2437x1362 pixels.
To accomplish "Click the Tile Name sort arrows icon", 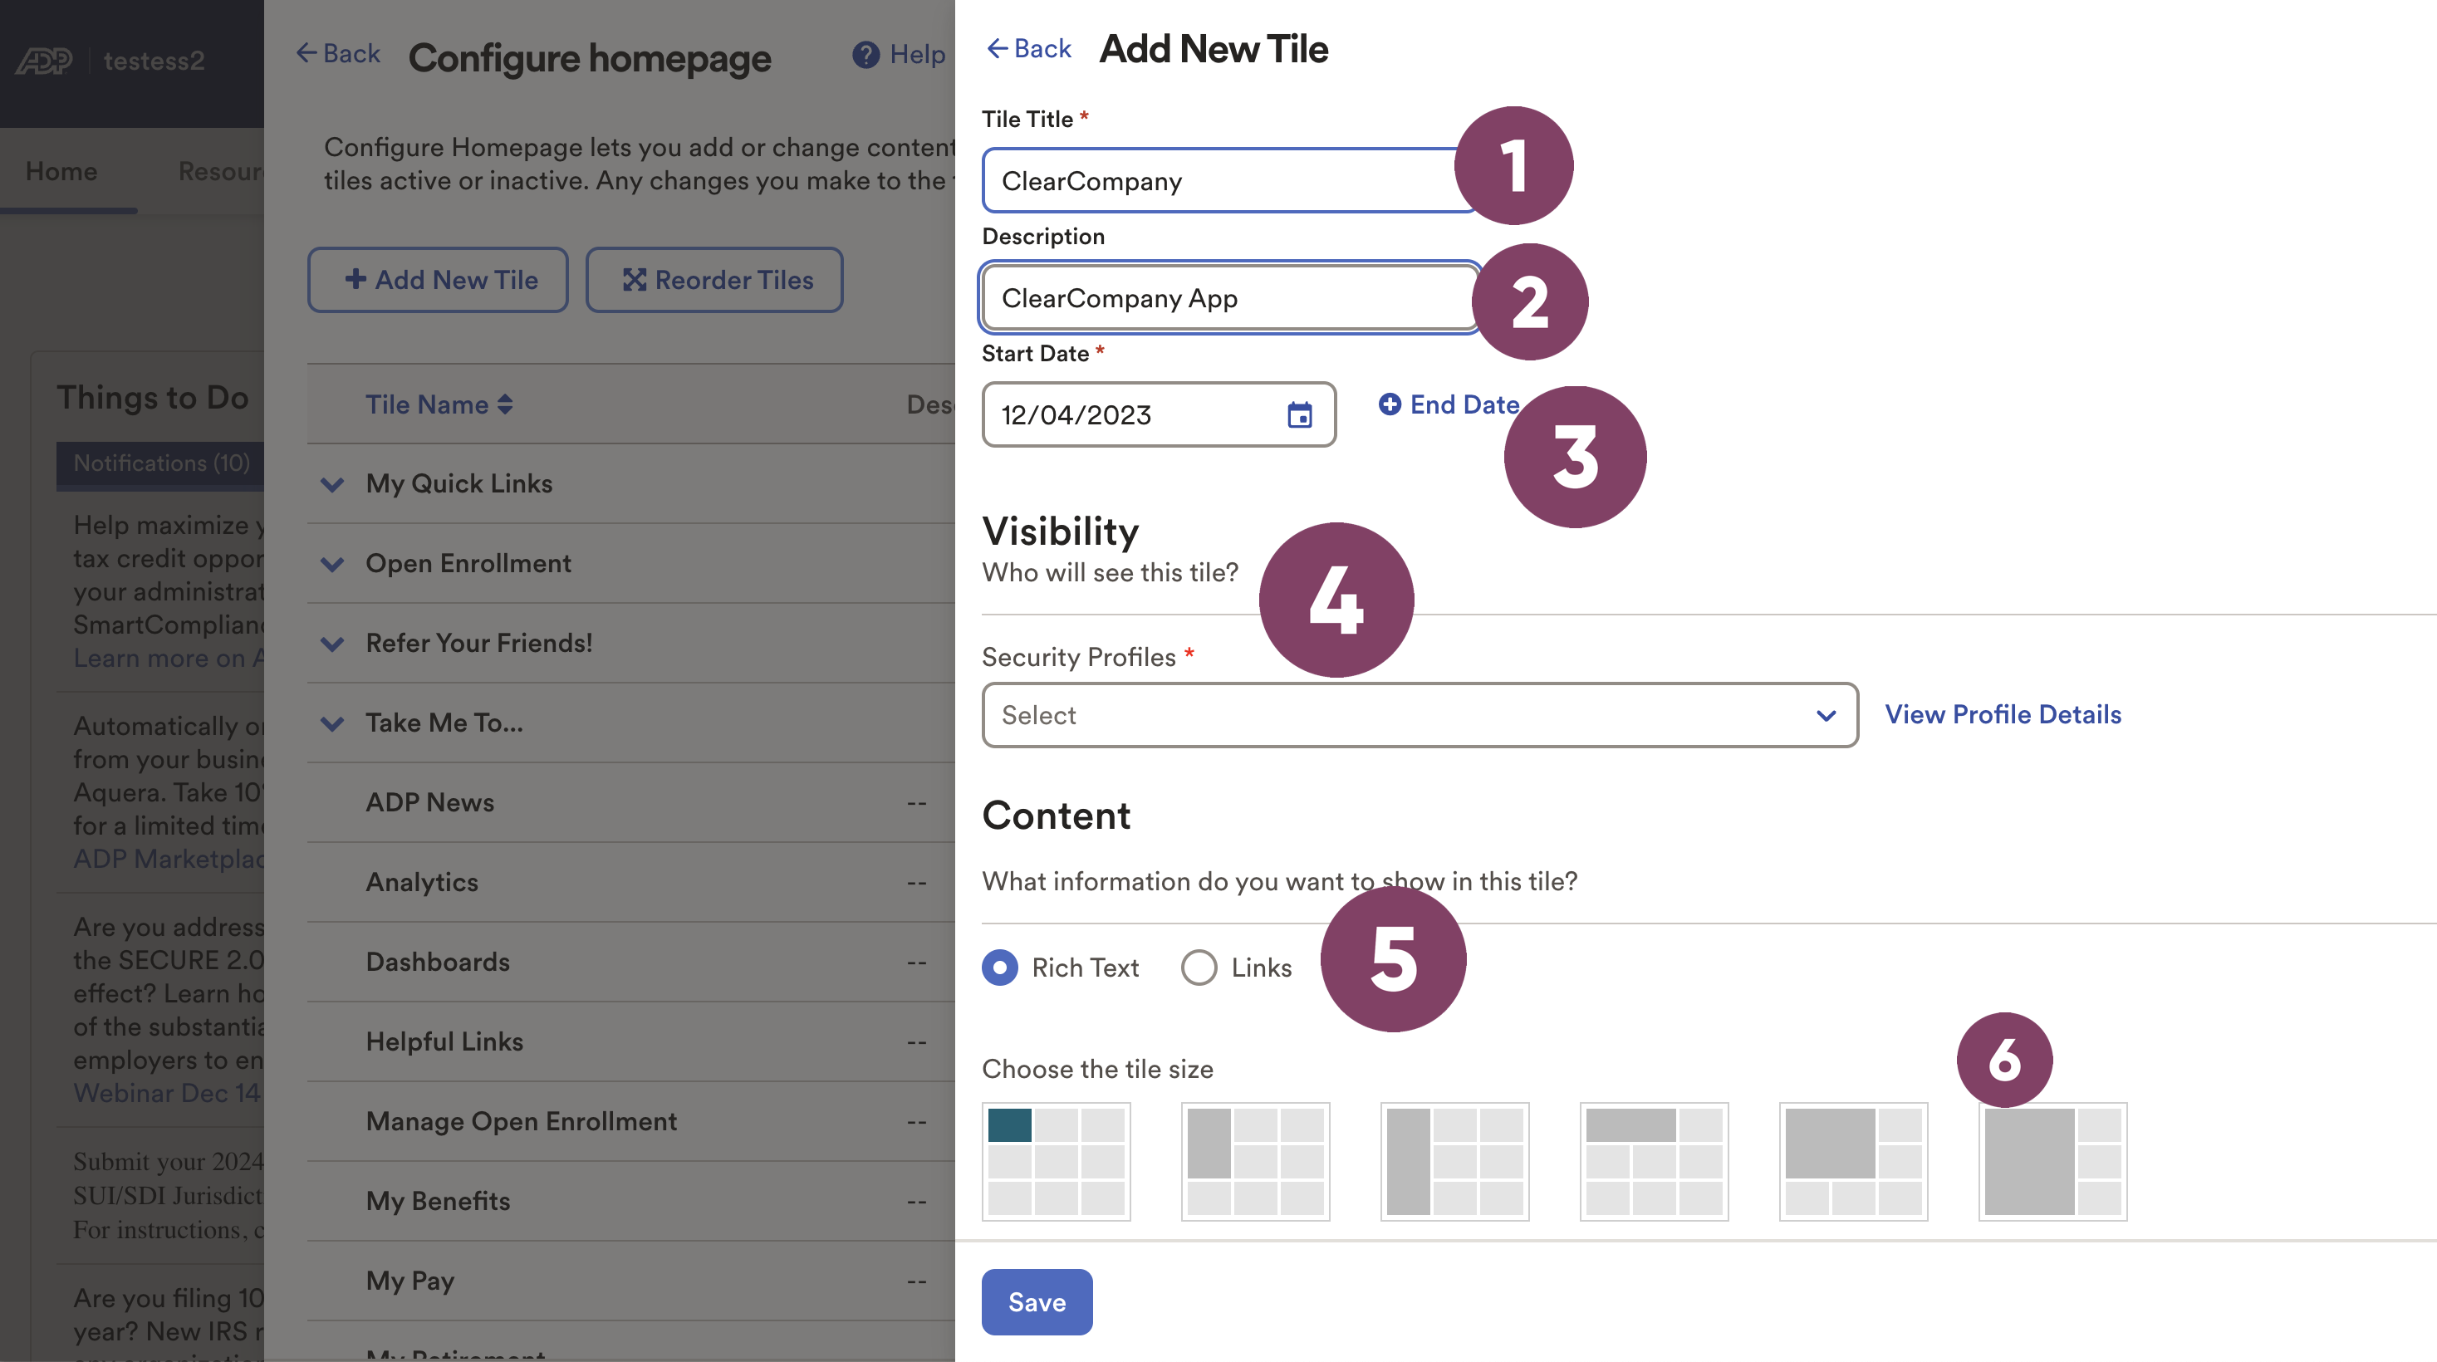I will 505,404.
